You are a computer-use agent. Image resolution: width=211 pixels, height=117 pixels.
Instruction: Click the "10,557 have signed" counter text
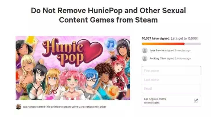156,39
